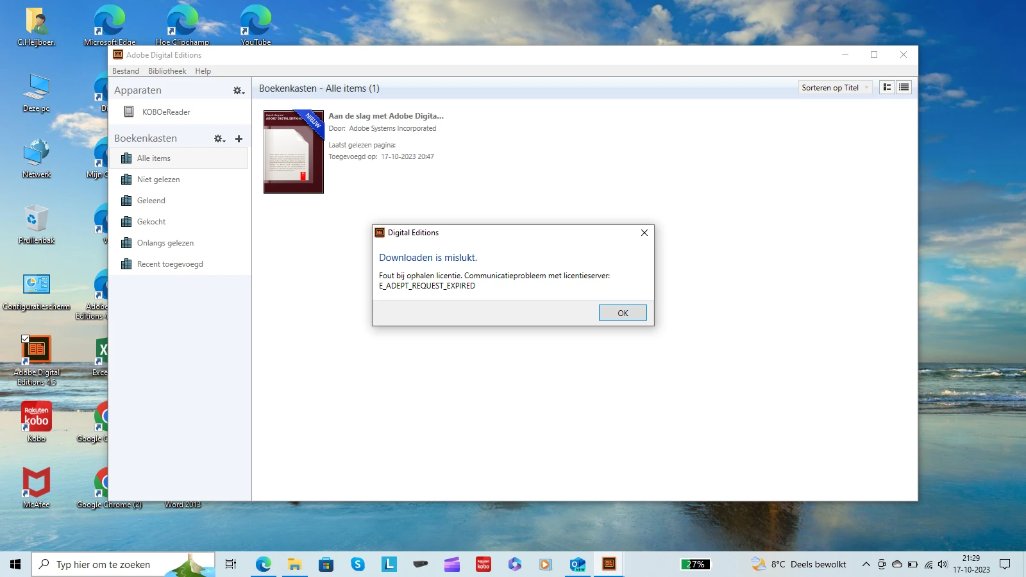Open Edge from the taskbar

263,564
